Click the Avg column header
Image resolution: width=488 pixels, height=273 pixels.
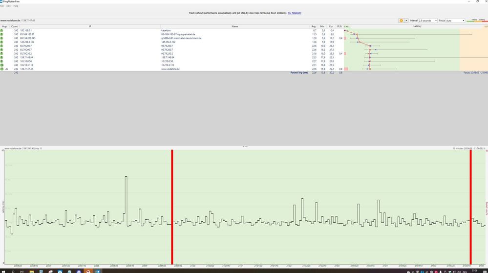tap(314, 26)
